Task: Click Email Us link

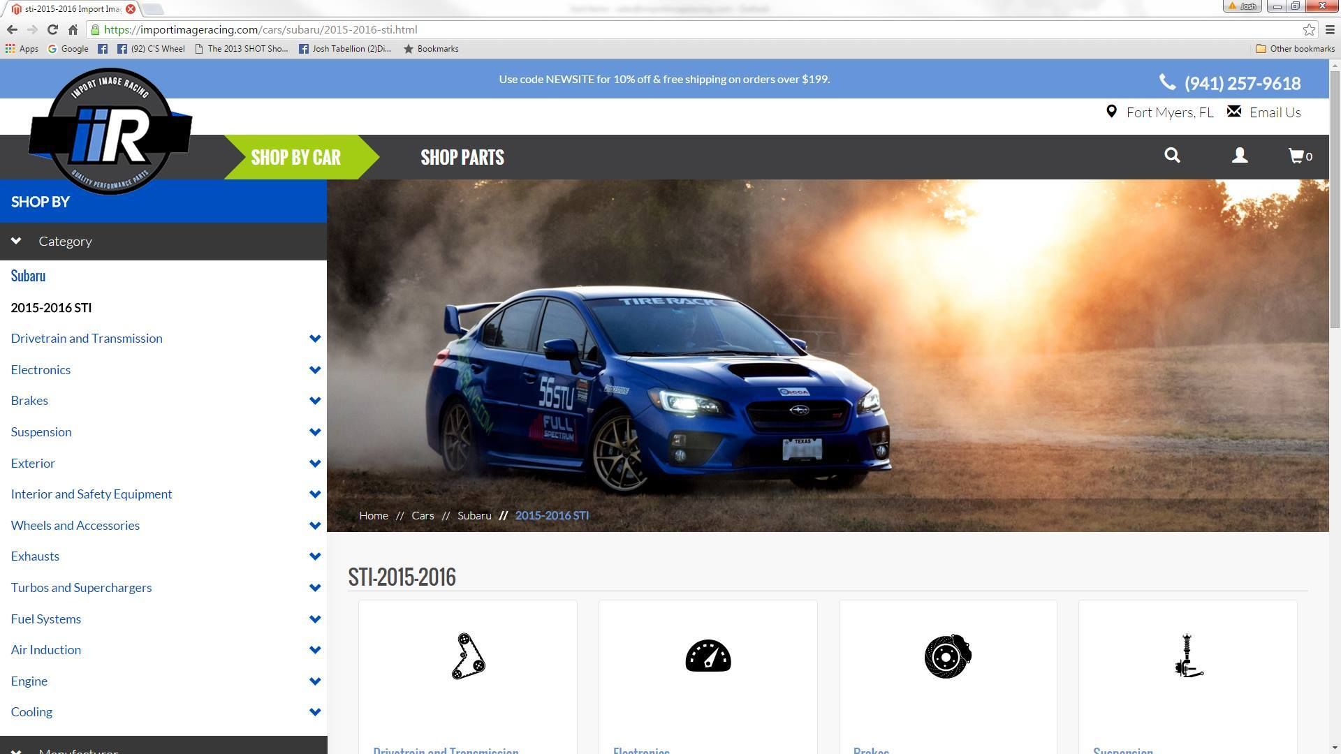Action: [x=1275, y=112]
